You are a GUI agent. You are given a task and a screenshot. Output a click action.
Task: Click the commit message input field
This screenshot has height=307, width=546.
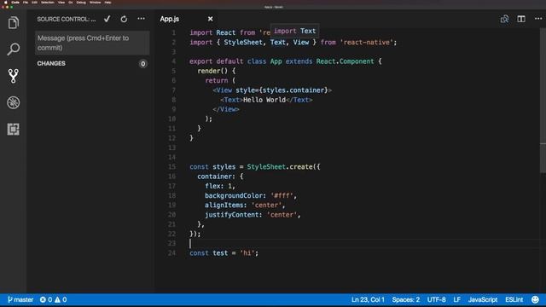(x=92, y=43)
